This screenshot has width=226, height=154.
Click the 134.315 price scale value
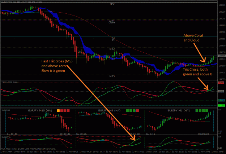point(222,5)
